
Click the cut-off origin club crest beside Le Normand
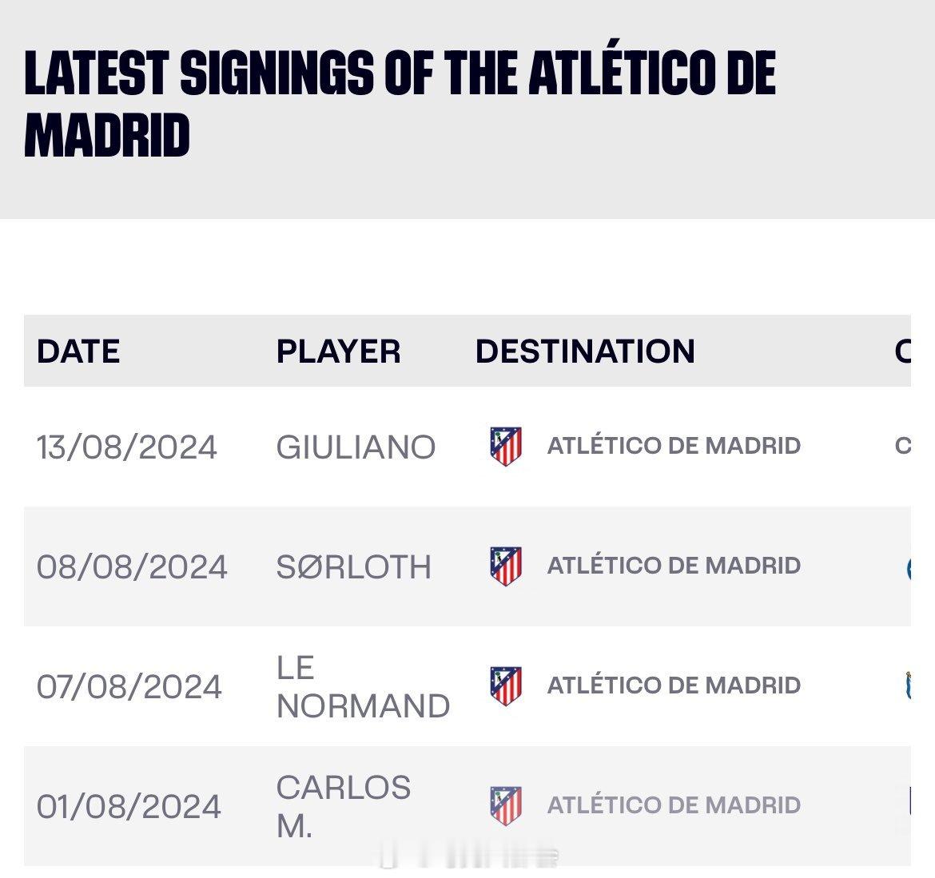(907, 685)
